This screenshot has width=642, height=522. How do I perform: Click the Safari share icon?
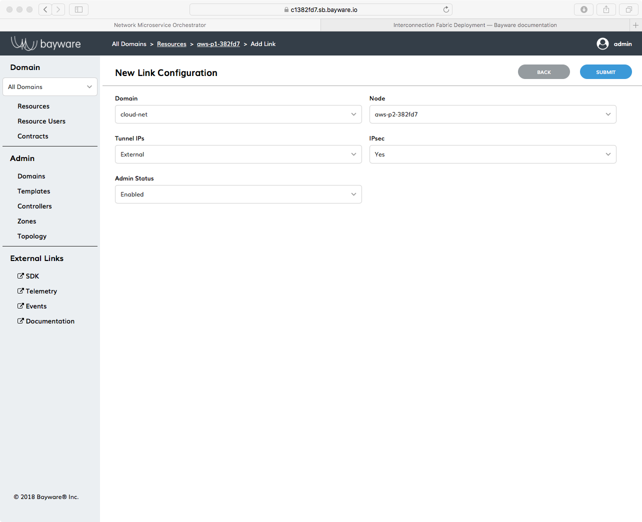point(606,9)
